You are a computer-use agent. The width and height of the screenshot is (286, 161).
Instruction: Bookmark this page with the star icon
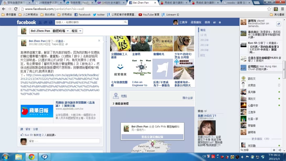coord(269,9)
